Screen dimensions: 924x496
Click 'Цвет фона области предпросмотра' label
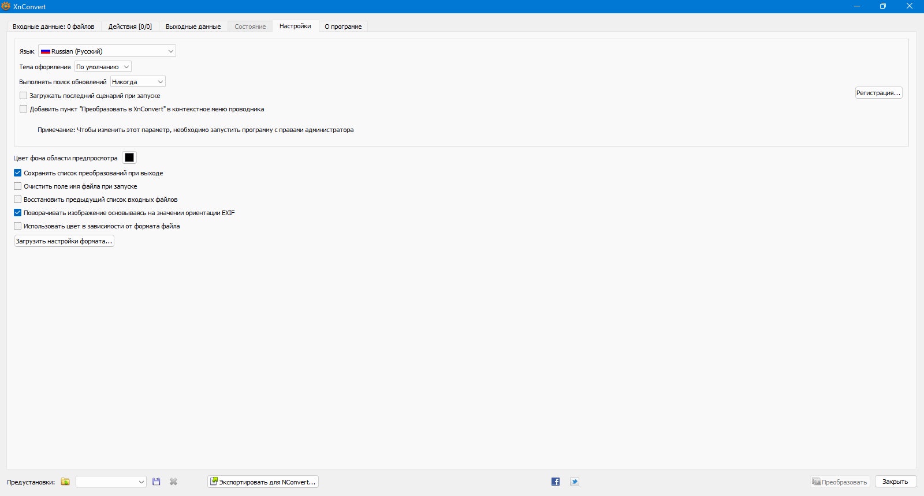coord(65,158)
